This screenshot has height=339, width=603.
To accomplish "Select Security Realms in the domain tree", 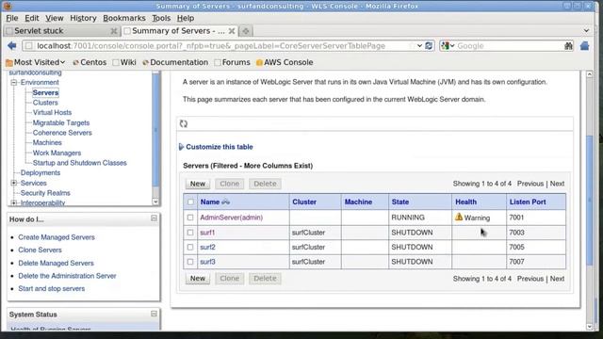I will point(45,193).
